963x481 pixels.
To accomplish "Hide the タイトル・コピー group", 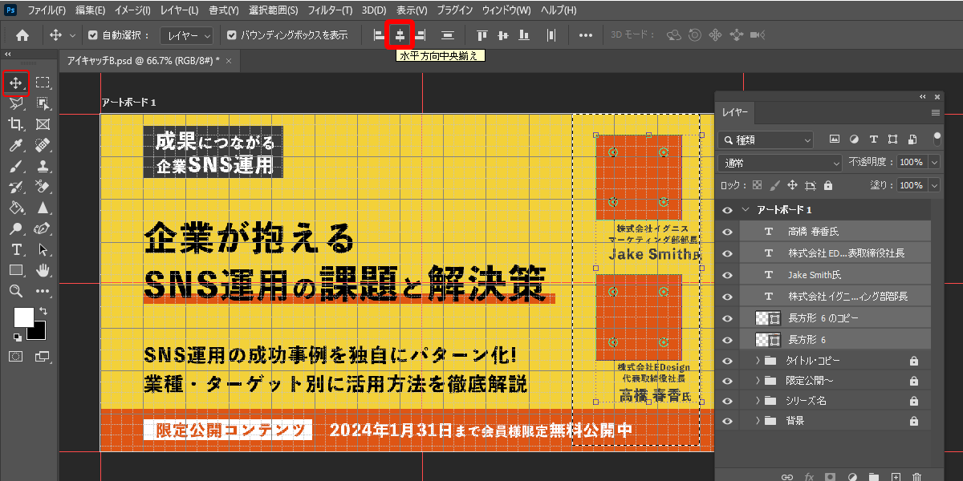I will [x=727, y=361].
